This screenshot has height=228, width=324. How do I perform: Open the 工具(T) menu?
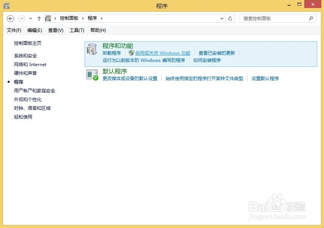click(76, 30)
